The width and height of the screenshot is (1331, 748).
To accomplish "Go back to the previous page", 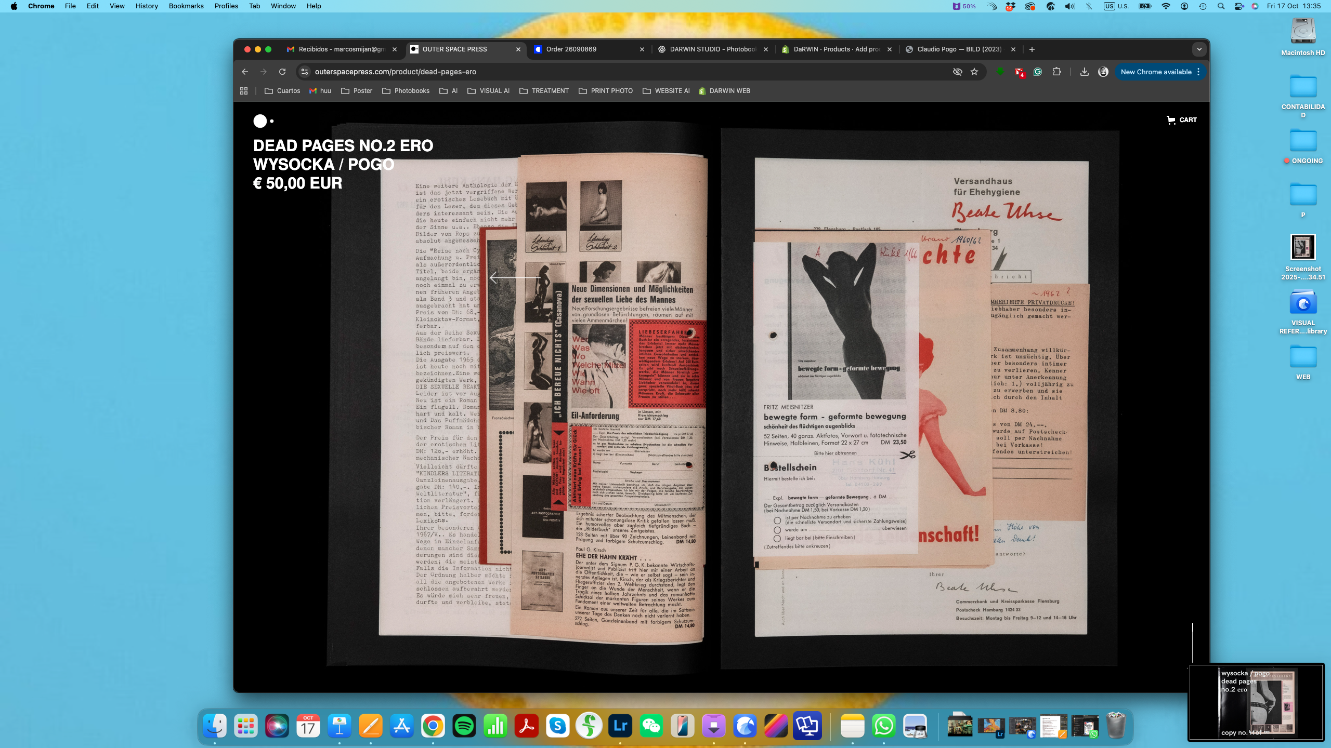I will pyautogui.click(x=245, y=72).
